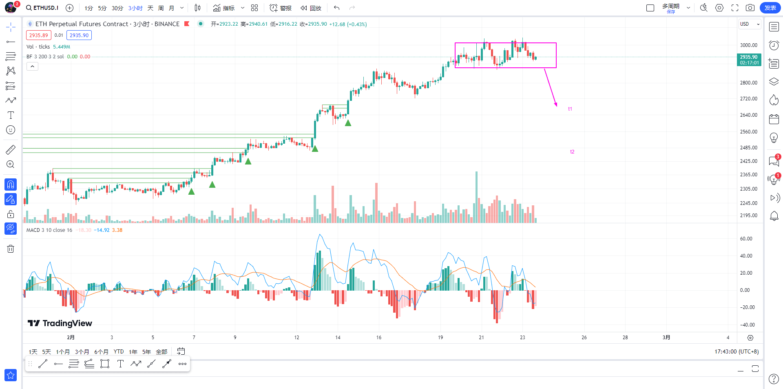Open time zone 17:43:00 (UTC+8) menu
This screenshot has width=783, height=389.
point(737,351)
